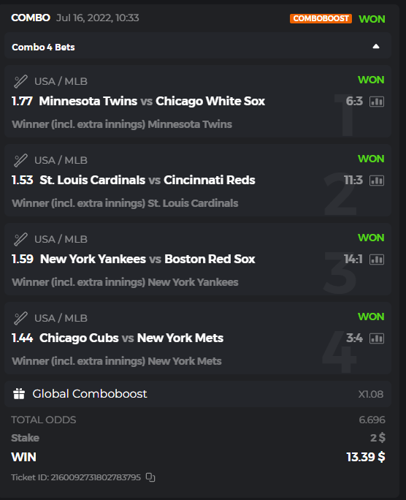Click the Global Comboboost row
406x500 pixels.
pyautogui.click(x=198, y=394)
